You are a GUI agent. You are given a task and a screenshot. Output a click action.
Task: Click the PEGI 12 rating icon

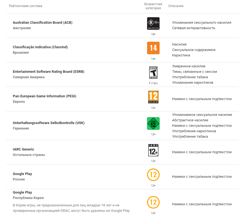[x=153, y=97]
